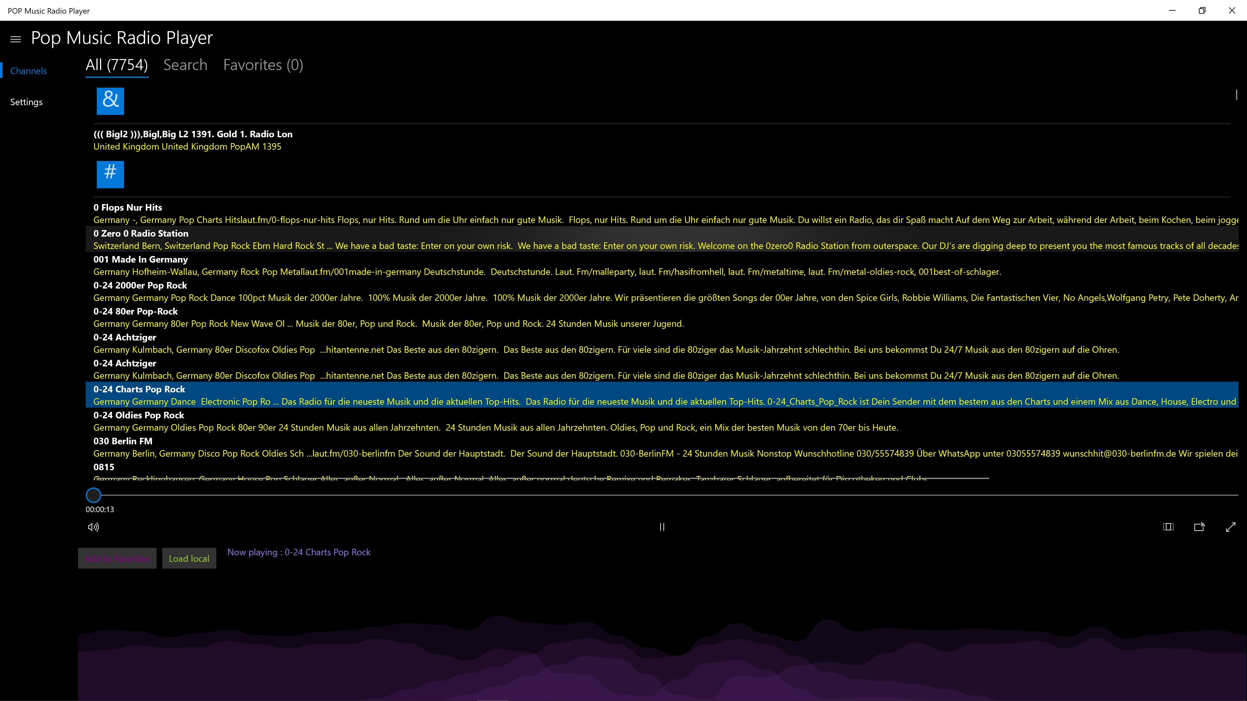Click the volume speaker icon
This screenshot has height=701, width=1247.
point(94,527)
